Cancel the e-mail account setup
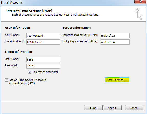This screenshot has width=147, height=114. [134, 108]
